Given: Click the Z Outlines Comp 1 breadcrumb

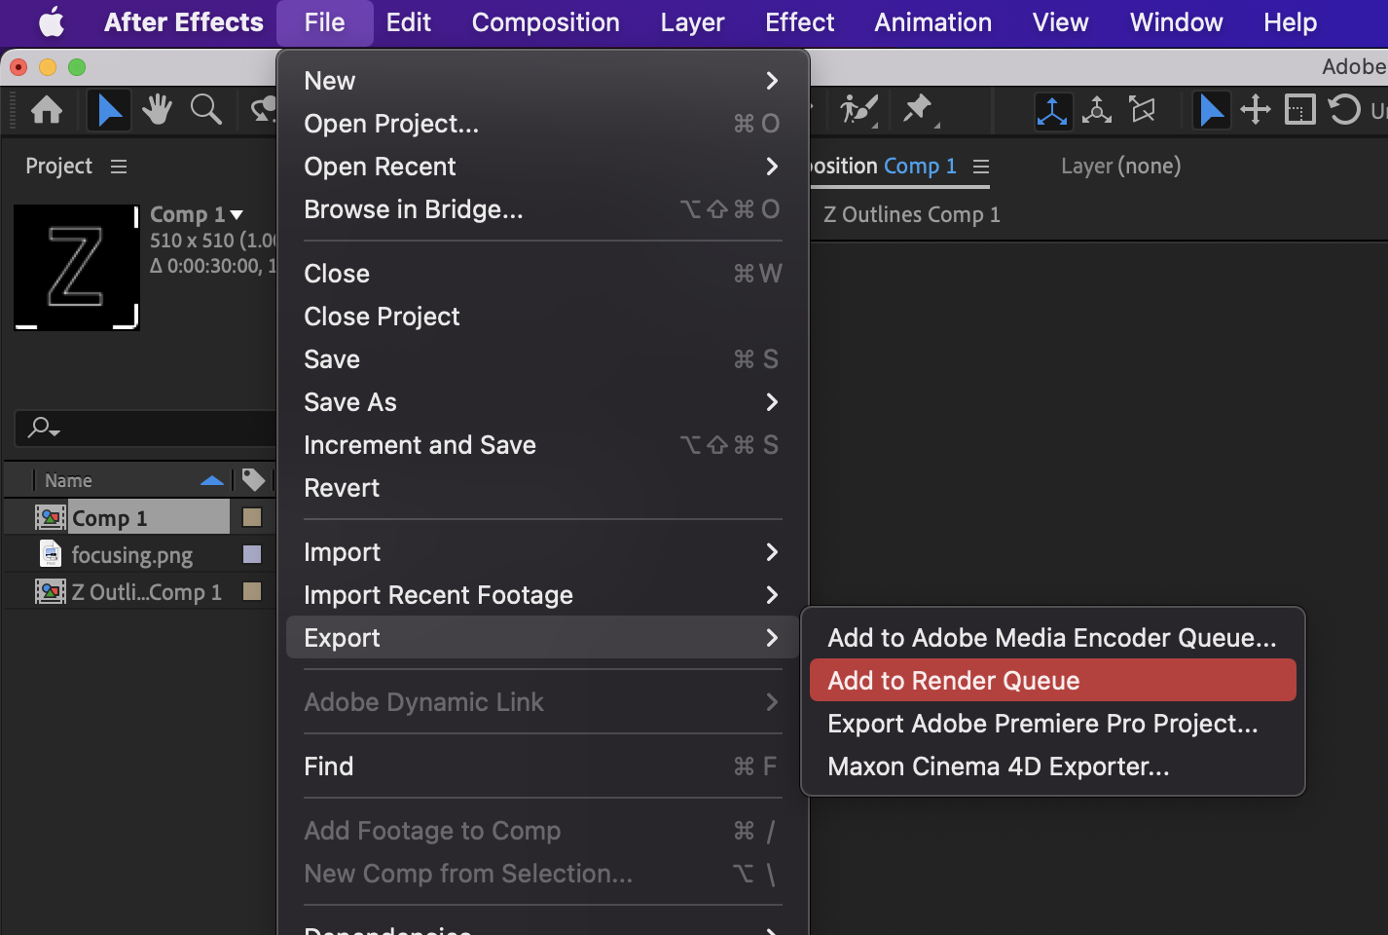Looking at the screenshot, I should [x=911, y=215].
